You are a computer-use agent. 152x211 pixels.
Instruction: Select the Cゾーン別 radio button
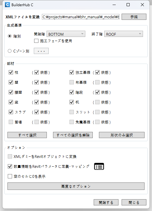click(x=10, y=51)
